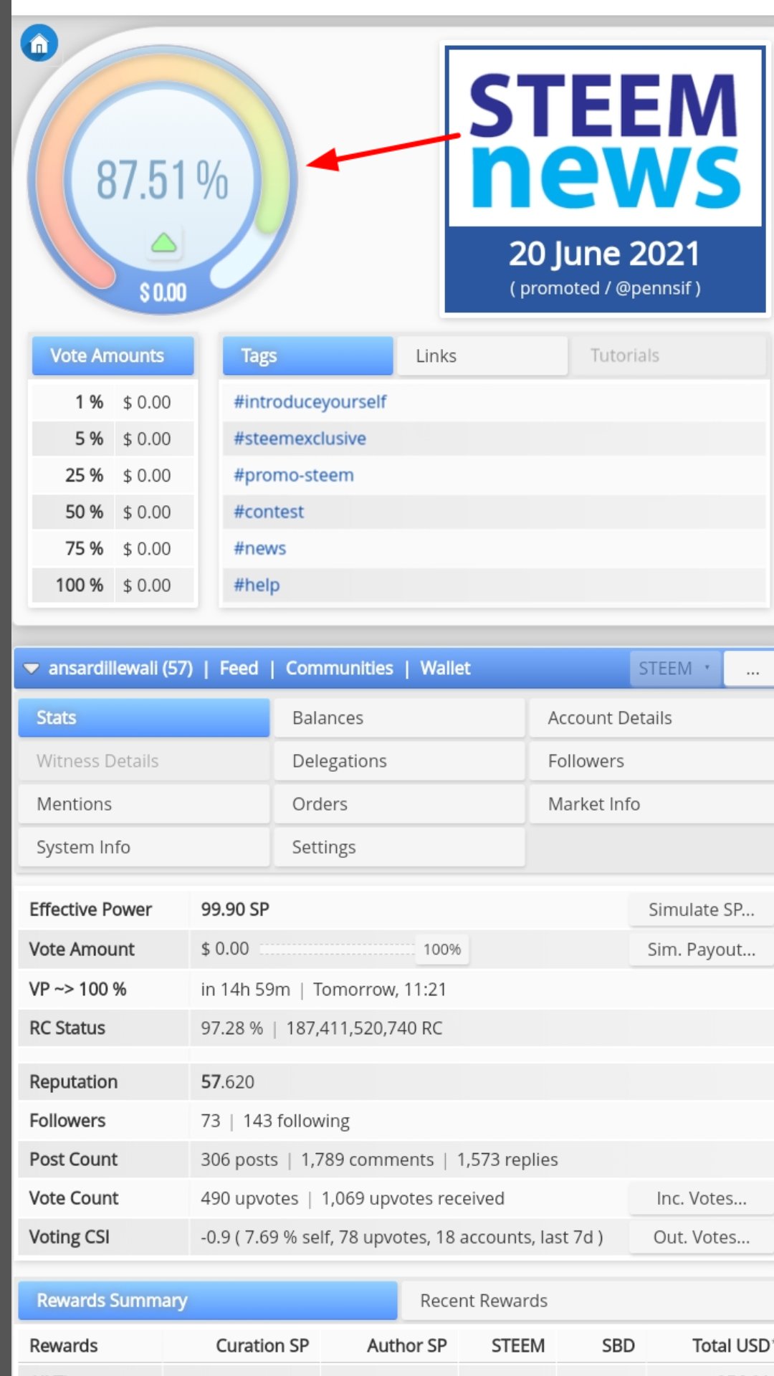This screenshot has height=1376, width=774.
Task: Click the Total USD column header
Action: coord(731,1346)
